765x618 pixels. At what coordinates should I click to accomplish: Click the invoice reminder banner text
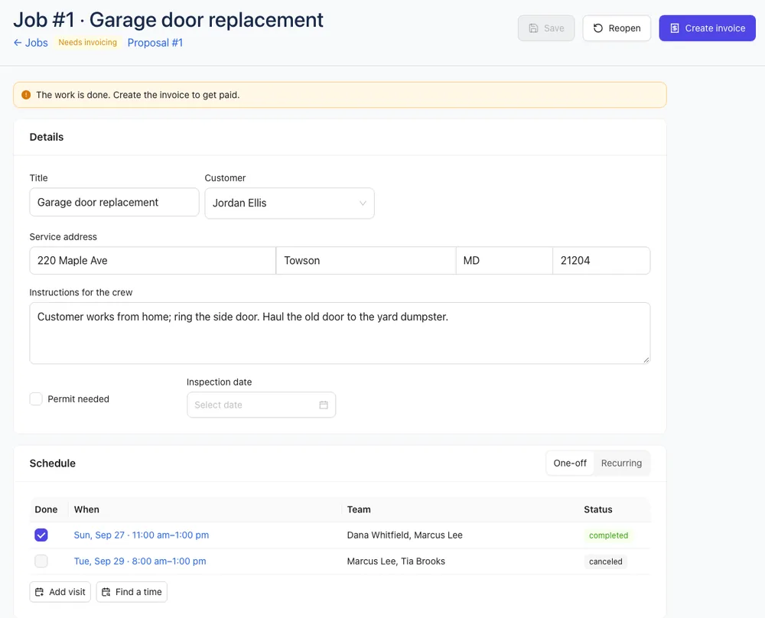[138, 95]
